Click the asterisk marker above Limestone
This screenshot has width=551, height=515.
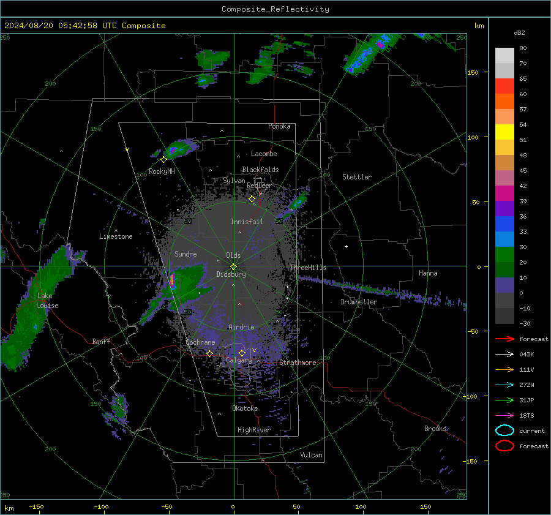(x=116, y=231)
